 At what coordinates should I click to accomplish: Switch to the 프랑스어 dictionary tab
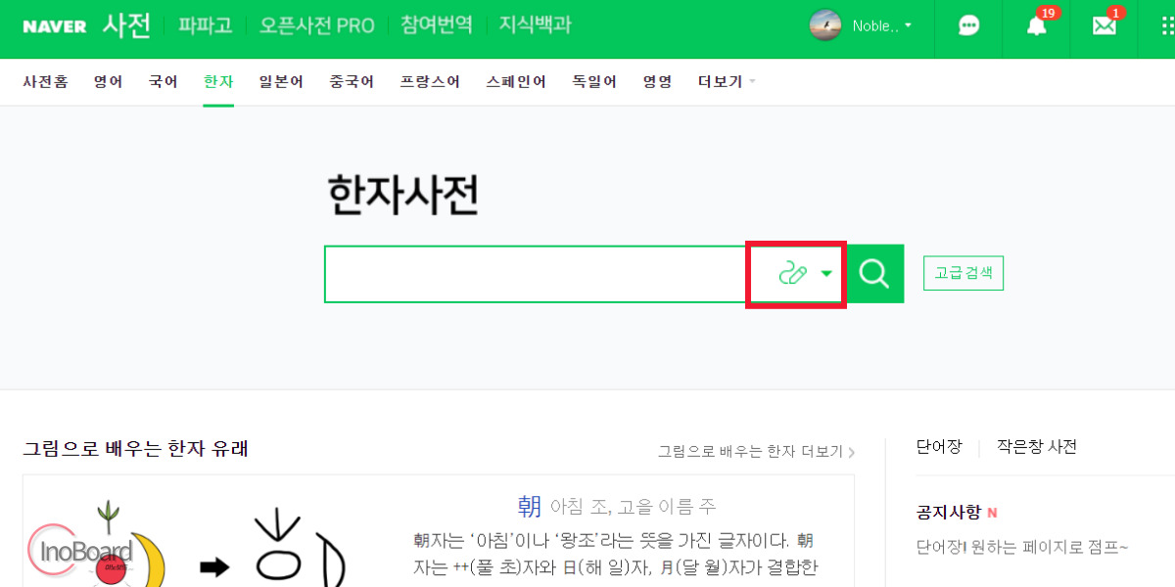click(x=430, y=82)
